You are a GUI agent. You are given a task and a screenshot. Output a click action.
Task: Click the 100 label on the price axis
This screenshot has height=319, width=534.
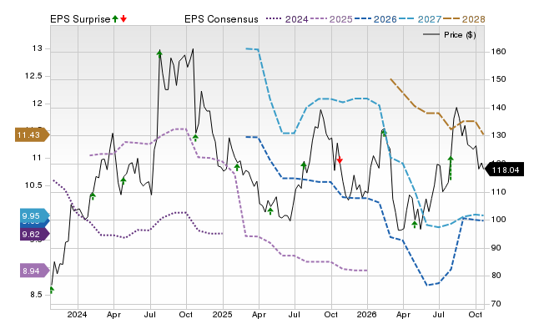498,219
